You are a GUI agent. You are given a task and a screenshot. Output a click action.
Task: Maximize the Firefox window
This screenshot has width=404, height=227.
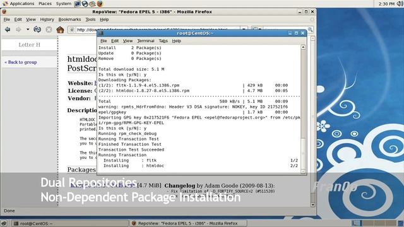click(306, 12)
